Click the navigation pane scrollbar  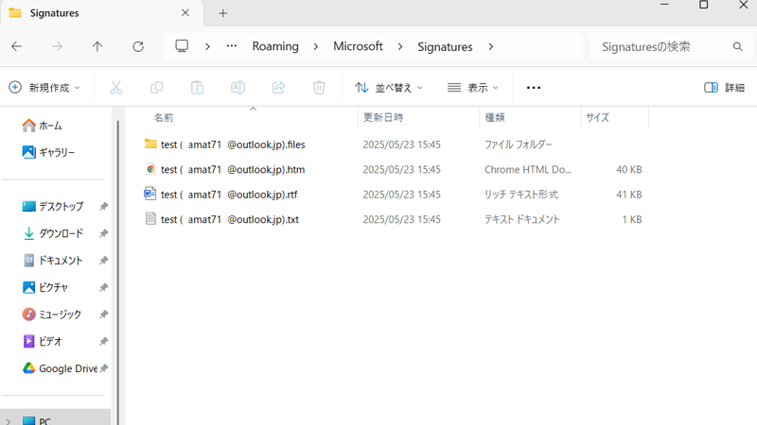pyautogui.click(x=117, y=270)
